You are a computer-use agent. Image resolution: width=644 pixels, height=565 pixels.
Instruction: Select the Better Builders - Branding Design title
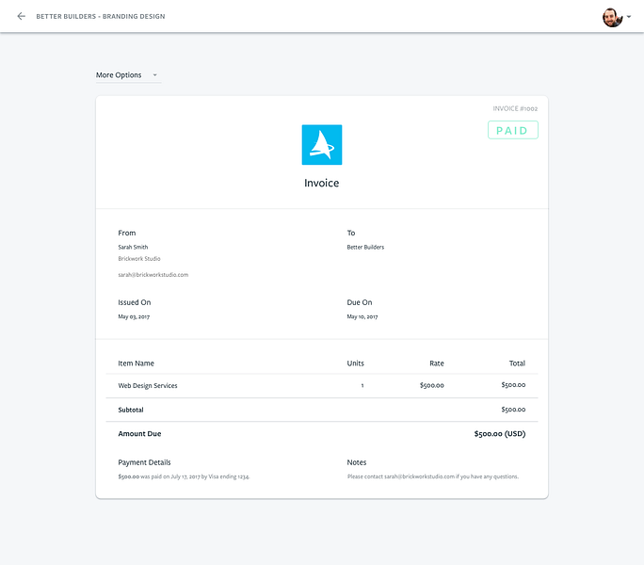(x=101, y=16)
